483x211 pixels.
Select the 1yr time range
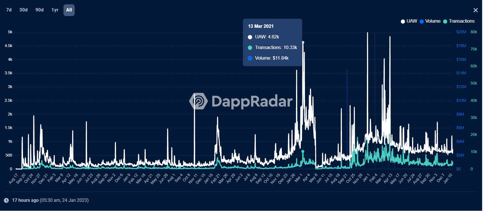[x=55, y=10]
